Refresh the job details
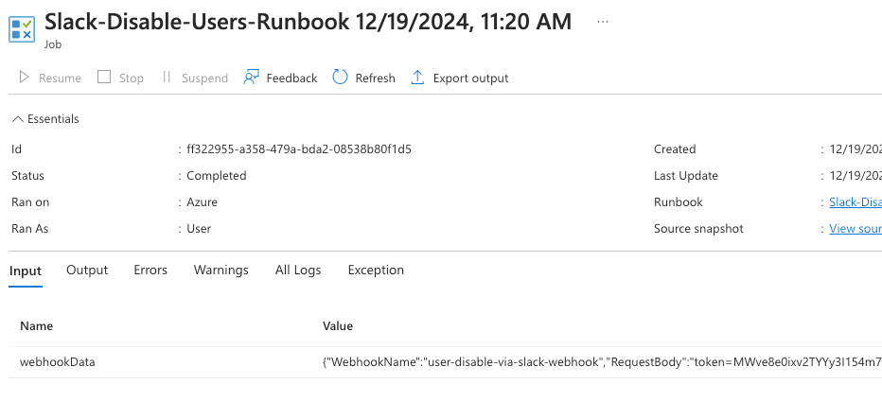 (364, 78)
